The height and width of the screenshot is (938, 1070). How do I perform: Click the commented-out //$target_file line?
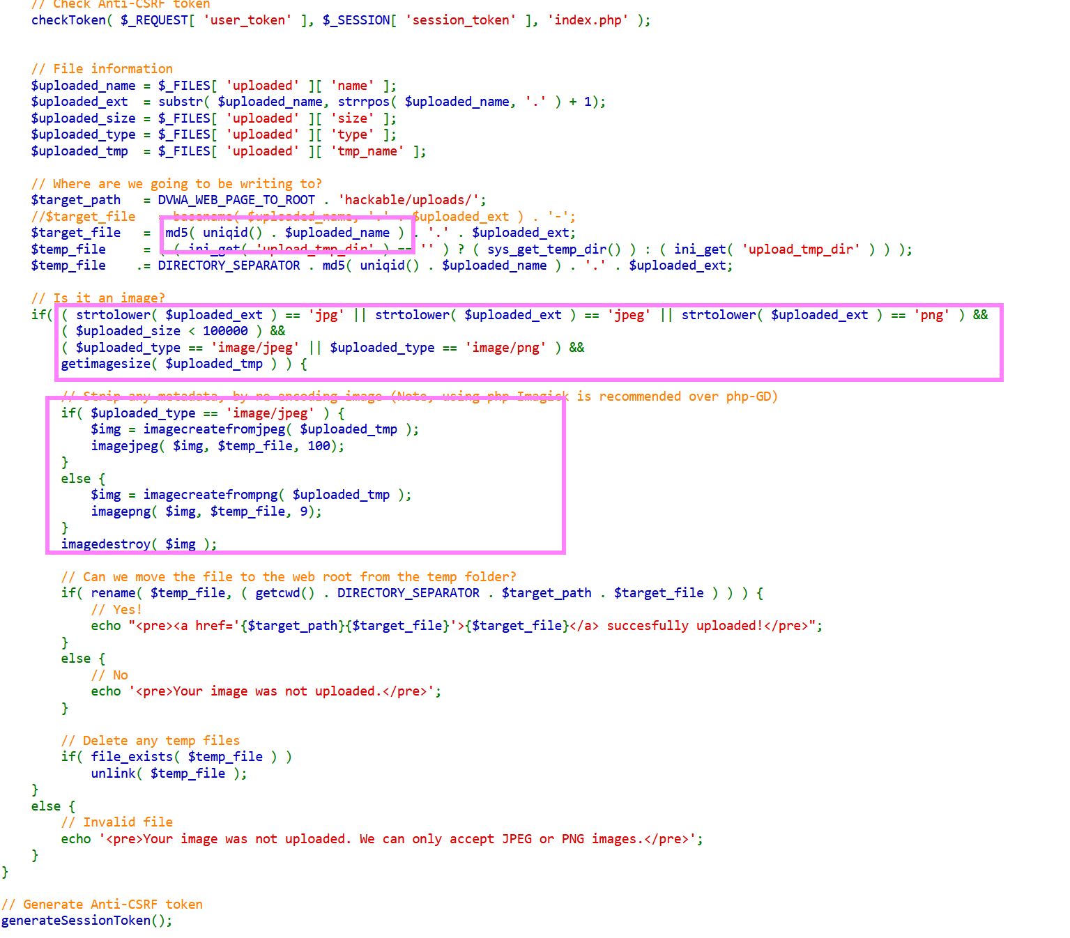(x=303, y=217)
